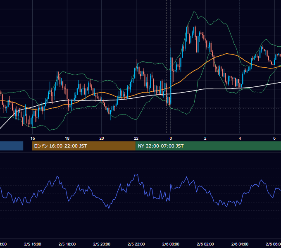
Task: Click the 2/5 20:00 date label
Action: tap(102, 244)
